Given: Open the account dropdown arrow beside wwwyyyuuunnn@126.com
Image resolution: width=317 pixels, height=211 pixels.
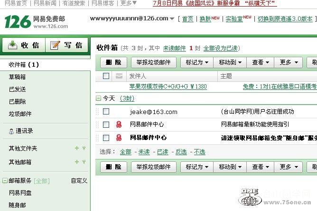Looking at the screenshot, I should (x=172, y=19).
